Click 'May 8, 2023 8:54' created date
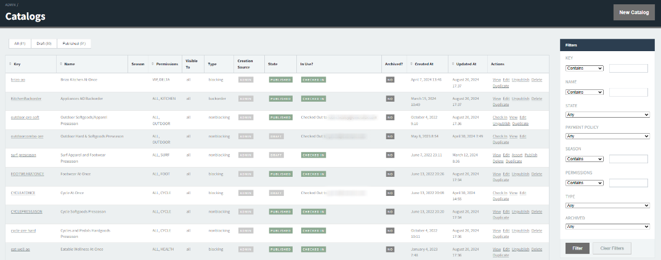Image resolution: width=661 pixels, height=260 pixels. pyautogui.click(x=423, y=136)
